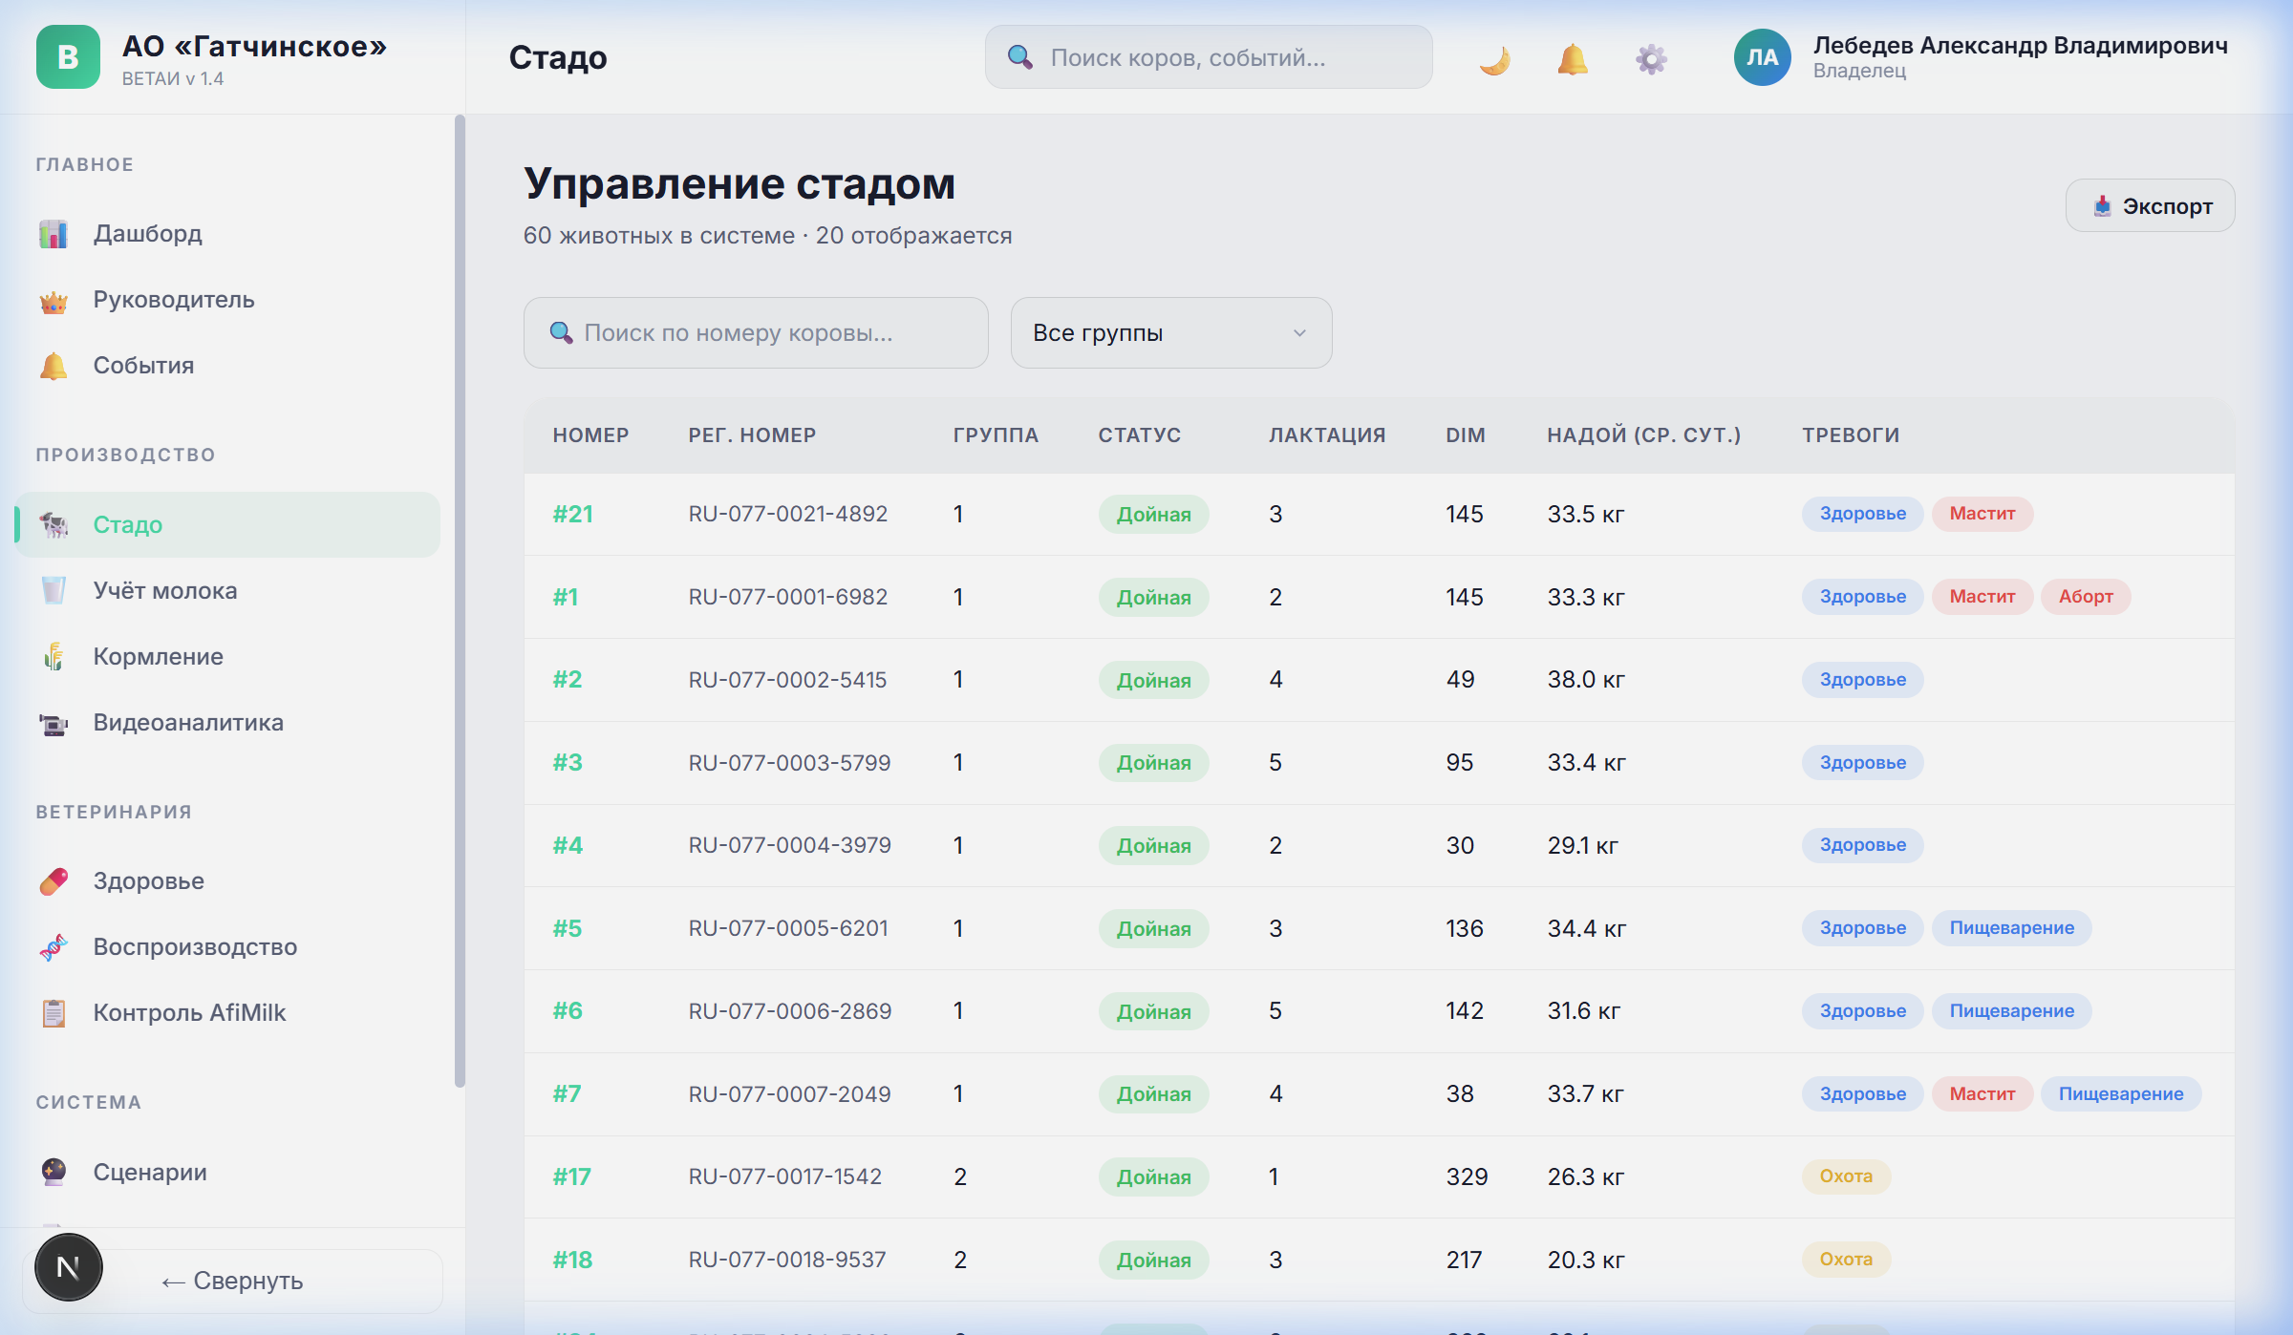Screen dimensions: 2293x1335
Task: Open notifications bell in header
Action: [1572, 59]
